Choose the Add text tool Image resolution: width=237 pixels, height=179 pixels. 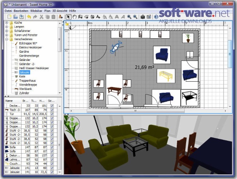click(98, 17)
